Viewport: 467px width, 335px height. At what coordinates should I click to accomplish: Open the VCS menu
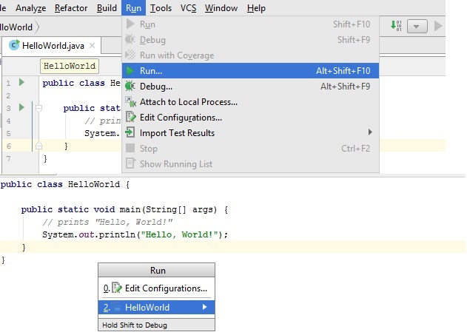188,8
